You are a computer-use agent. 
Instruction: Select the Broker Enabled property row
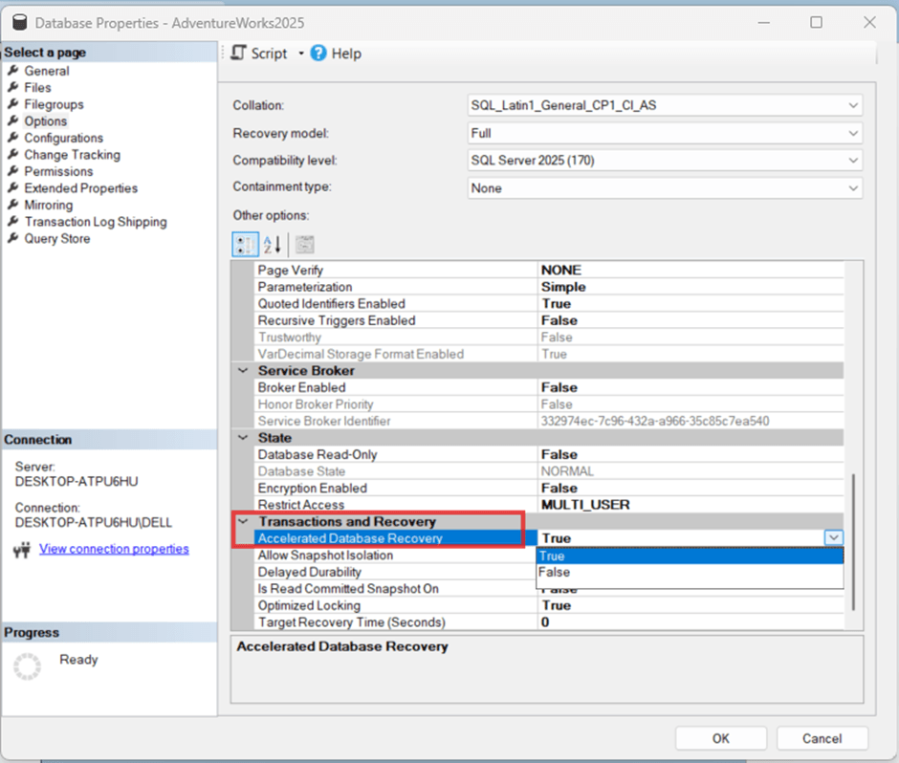(x=549, y=387)
